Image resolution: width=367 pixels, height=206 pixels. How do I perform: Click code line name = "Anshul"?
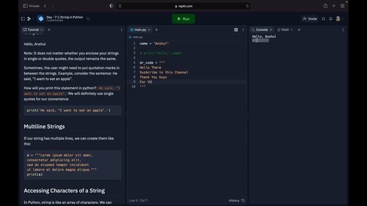(x=154, y=43)
